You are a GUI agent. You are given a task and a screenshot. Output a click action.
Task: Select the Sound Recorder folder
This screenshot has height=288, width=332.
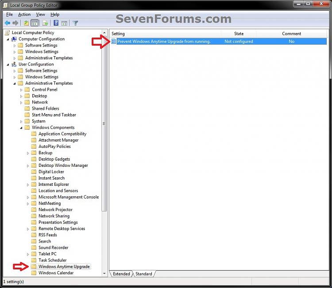pyautogui.click(x=54, y=247)
